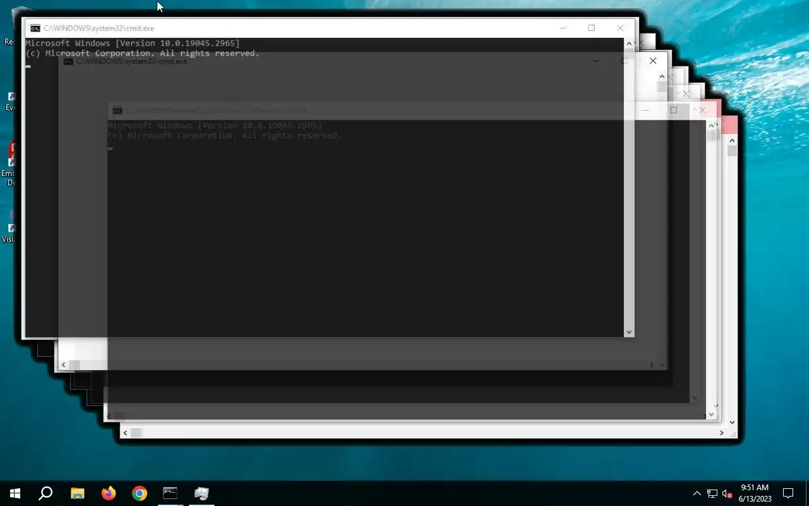The image size is (809, 506).
Task: Close the third cmd window with the faded title
Action: pyautogui.click(x=702, y=110)
